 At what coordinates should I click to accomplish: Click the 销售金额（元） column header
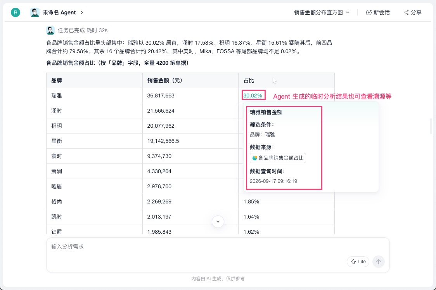190,80
